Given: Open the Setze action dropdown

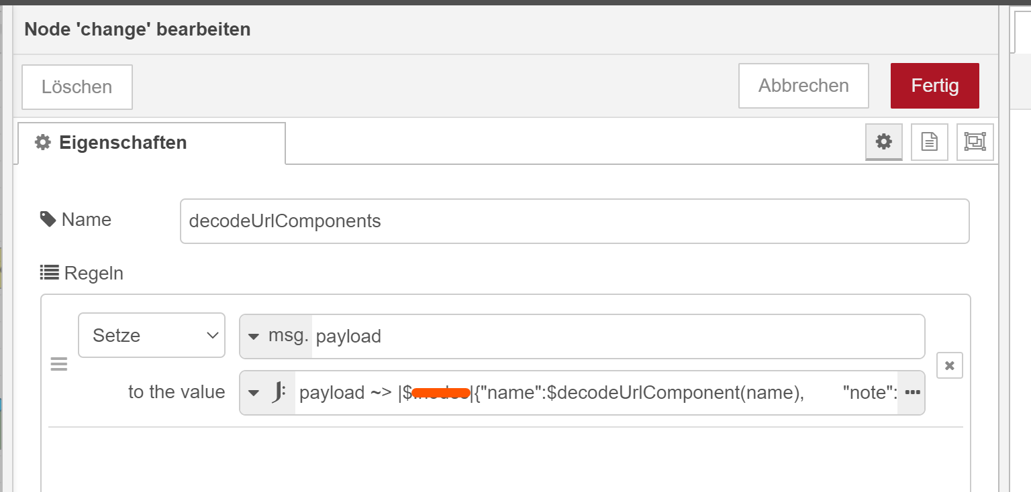Looking at the screenshot, I should coord(152,335).
